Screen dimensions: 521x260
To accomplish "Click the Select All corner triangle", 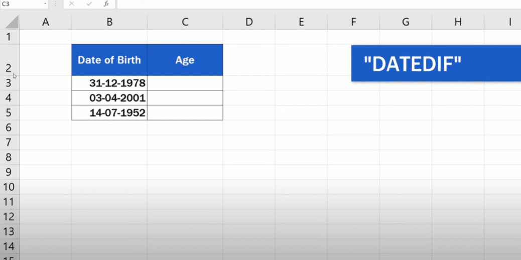I will (12, 22).
